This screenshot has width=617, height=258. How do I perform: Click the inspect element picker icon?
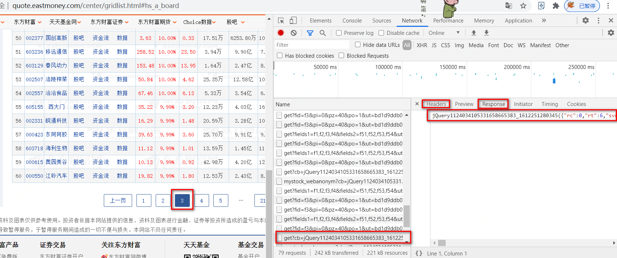pos(281,21)
